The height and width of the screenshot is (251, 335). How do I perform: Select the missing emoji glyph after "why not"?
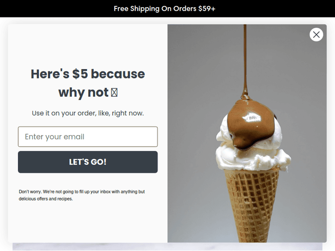(114, 92)
